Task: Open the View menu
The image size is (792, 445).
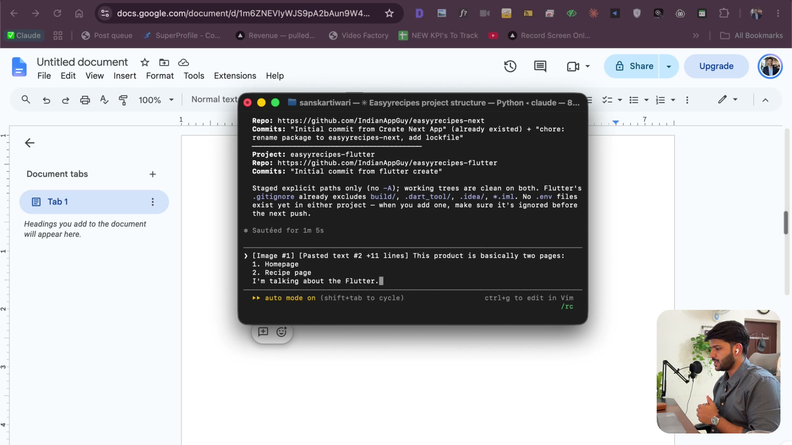Action: click(94, 76)
